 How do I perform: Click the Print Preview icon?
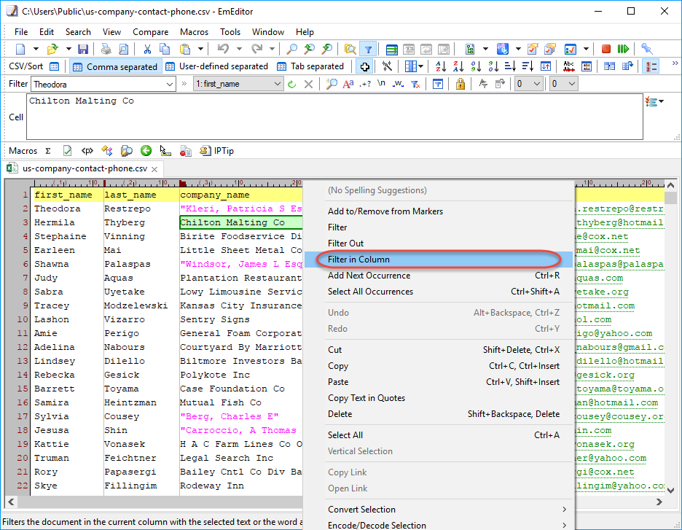124,49
